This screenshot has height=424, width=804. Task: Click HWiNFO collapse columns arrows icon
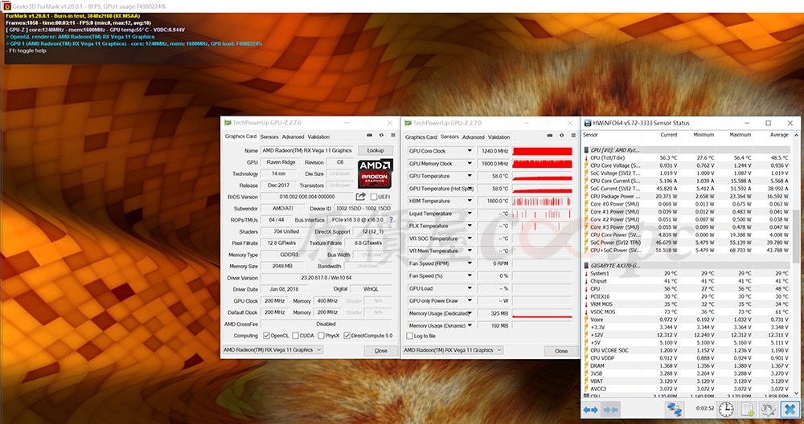pos(610,410)
